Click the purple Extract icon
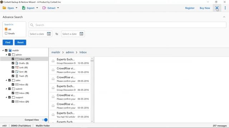This screenshot has height=128, width=229. click(x=44, y=8)
